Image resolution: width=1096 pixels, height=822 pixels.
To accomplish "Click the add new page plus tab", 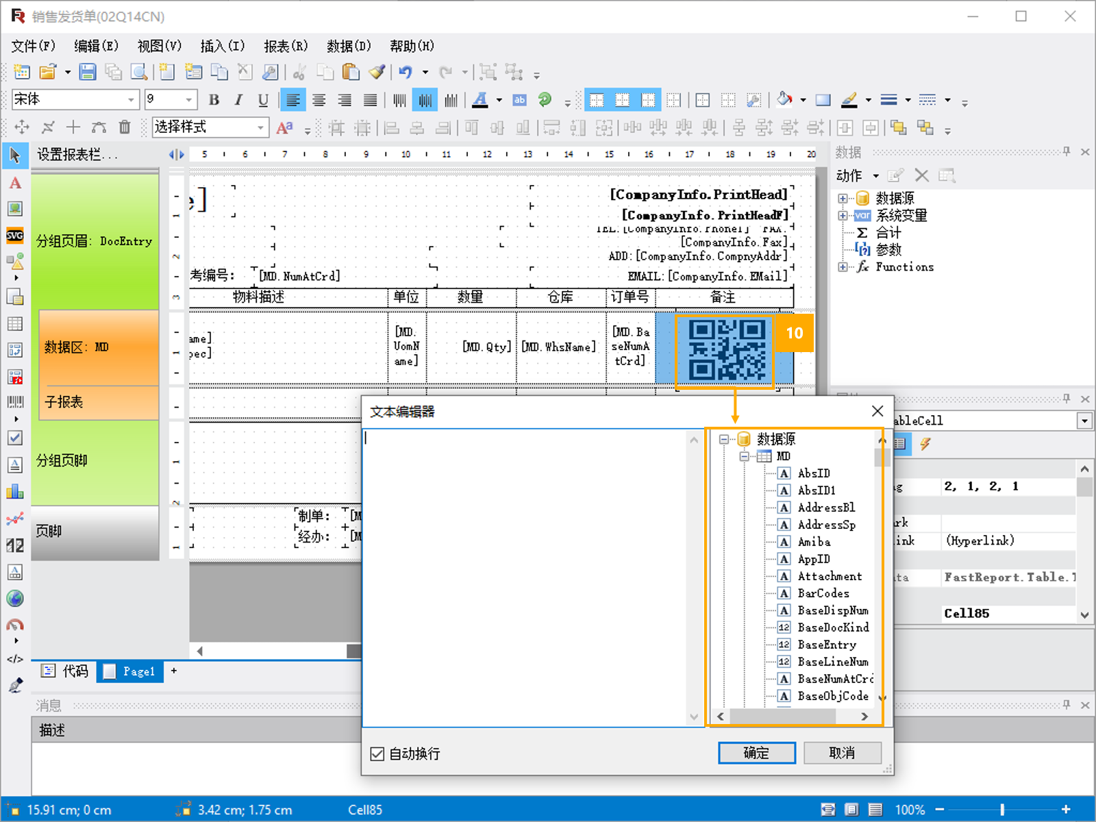I will (x=174, y=671).
